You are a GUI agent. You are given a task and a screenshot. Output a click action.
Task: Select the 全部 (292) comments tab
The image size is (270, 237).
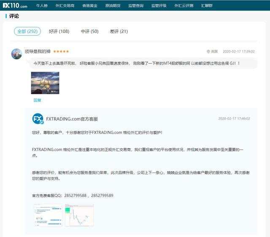(27, 31)
